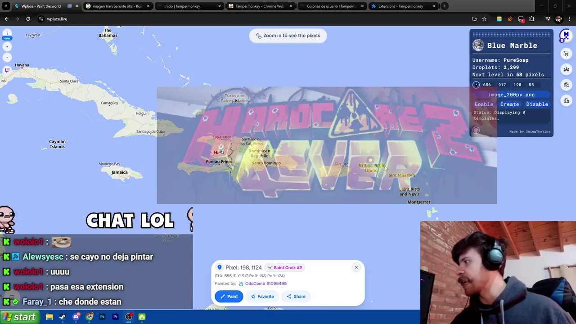
Task: Click the Blue Marble globe logo
Action: [x=478, y=45]
